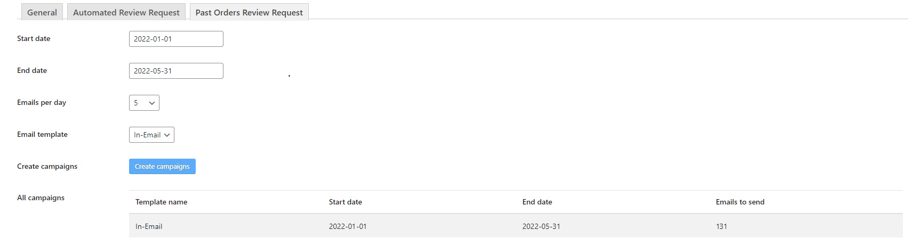The height and width of the screenshot is (246, 913).
Task: Expand the Emails per day dropdown
Action: click(144, 103)
